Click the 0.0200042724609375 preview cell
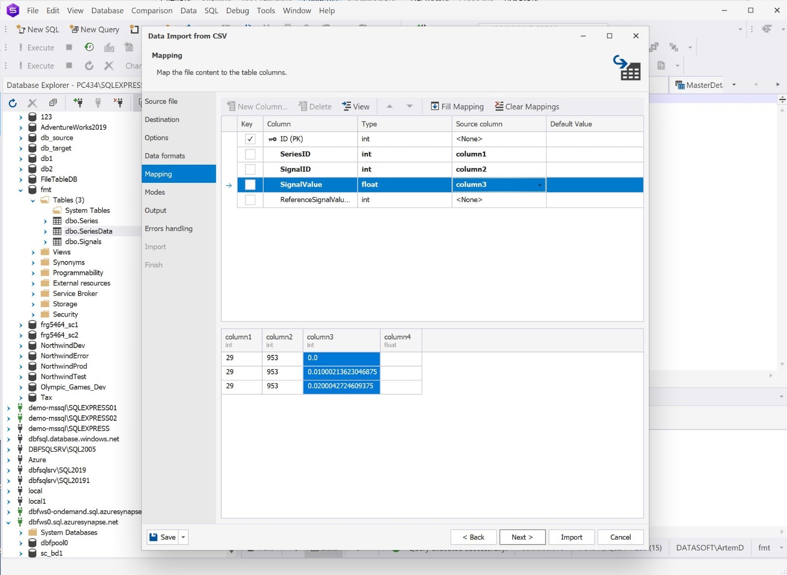 coord(341,386)
